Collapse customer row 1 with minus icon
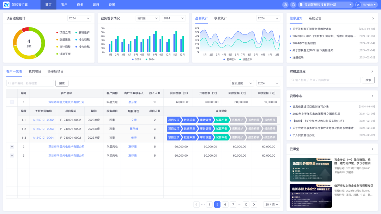This screenshot has height=214, width=381. point(12,102)
